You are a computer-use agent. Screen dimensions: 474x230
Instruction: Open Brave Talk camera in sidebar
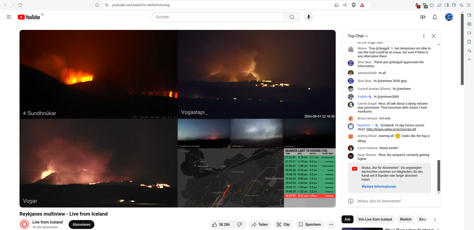469,33
